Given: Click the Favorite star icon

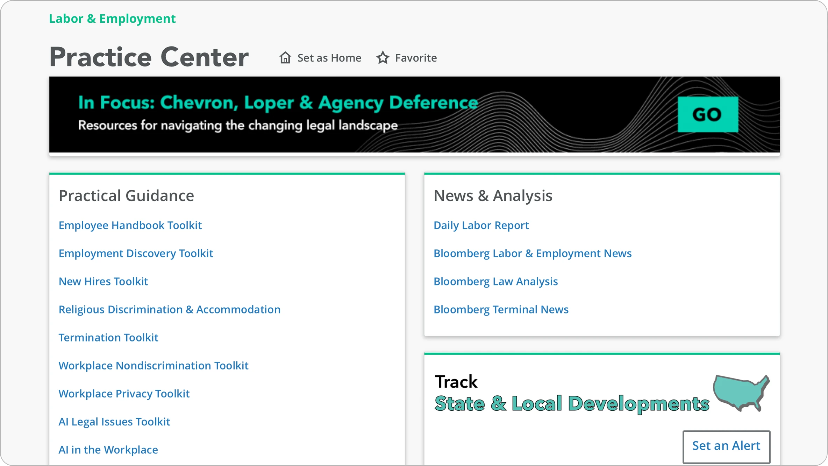Looking at the screenshot, I should (383, 58).
